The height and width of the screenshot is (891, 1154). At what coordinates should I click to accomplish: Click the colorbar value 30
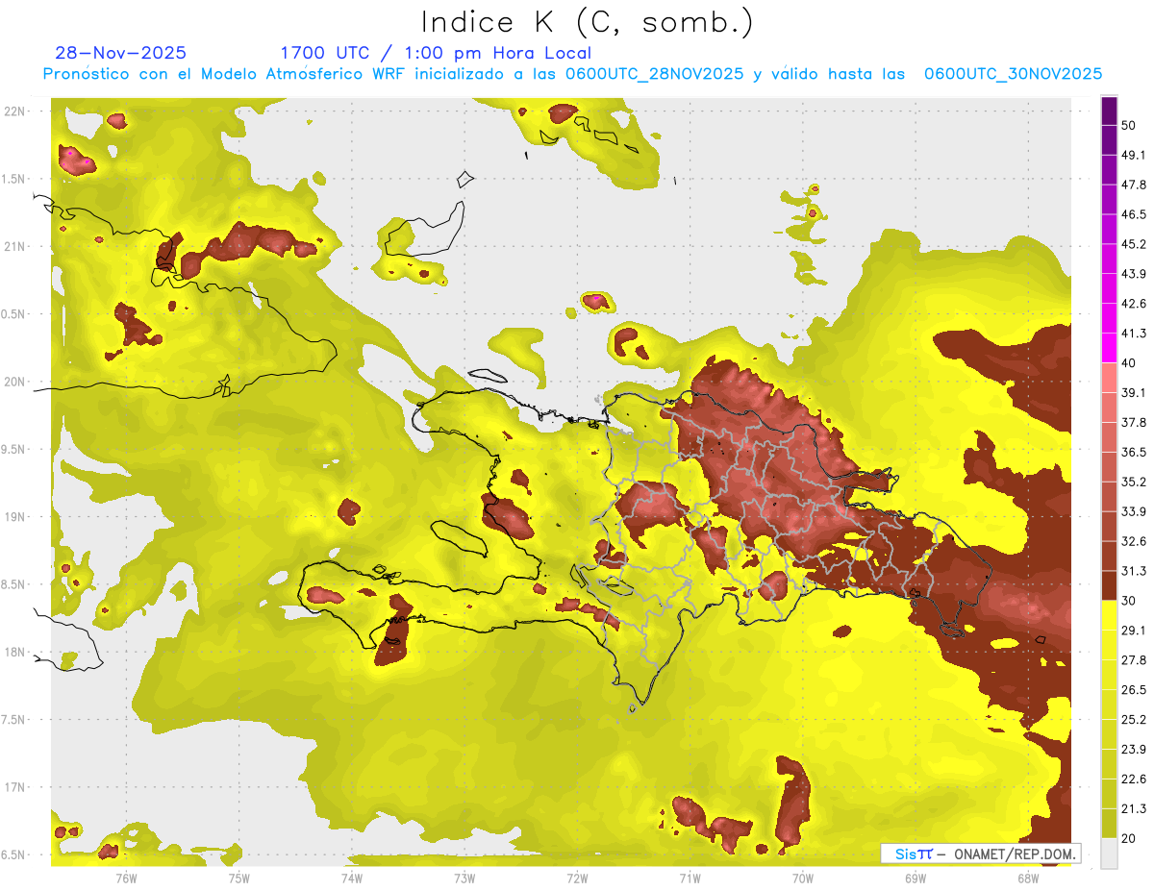pos(1130,601)
